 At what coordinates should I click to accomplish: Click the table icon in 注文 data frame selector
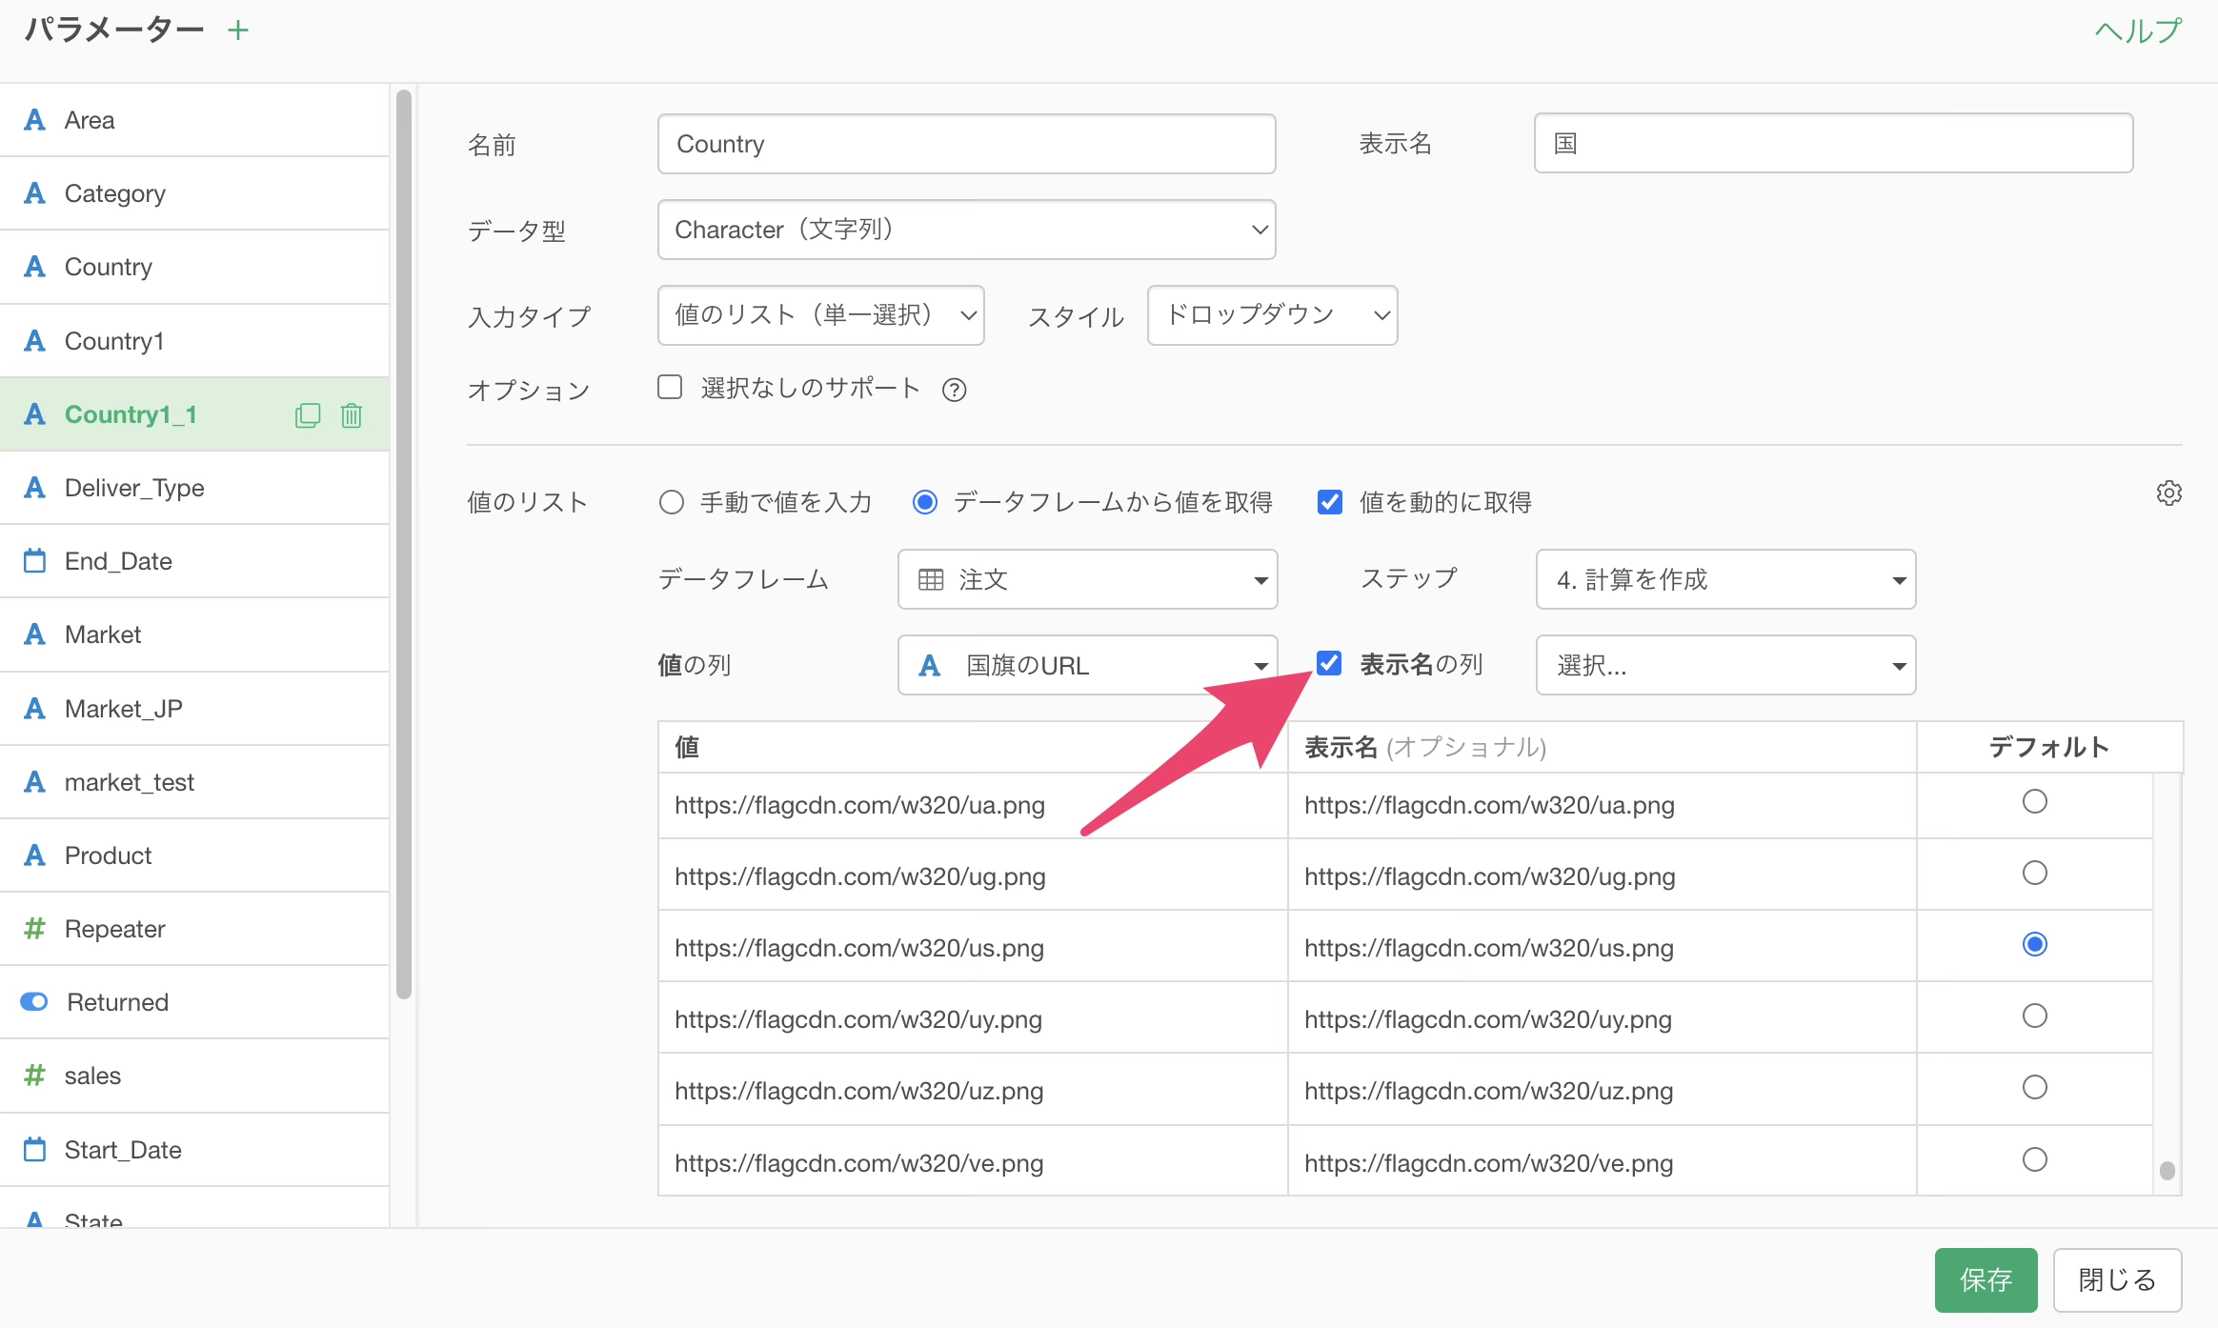point(931,579)
